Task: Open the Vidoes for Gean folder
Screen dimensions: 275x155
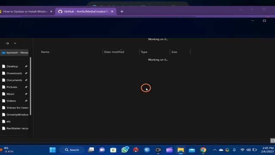Action: tap(15, 108)
